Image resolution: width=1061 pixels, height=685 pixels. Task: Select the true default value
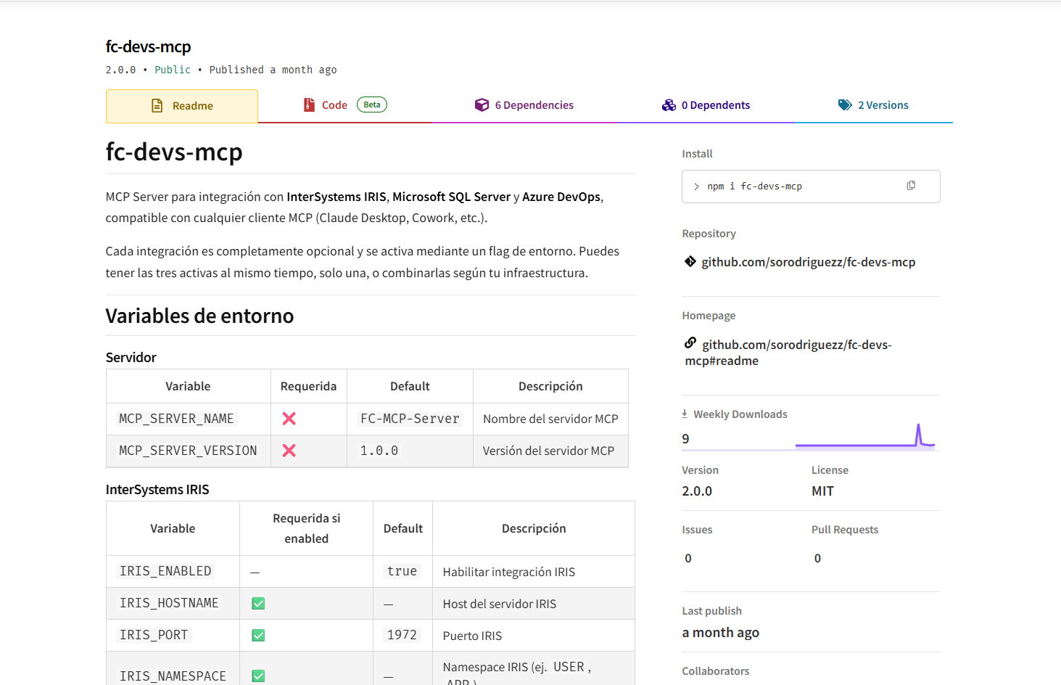[402, 571]
